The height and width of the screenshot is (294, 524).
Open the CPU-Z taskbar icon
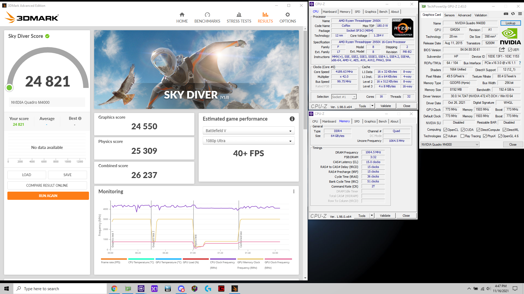141,289
